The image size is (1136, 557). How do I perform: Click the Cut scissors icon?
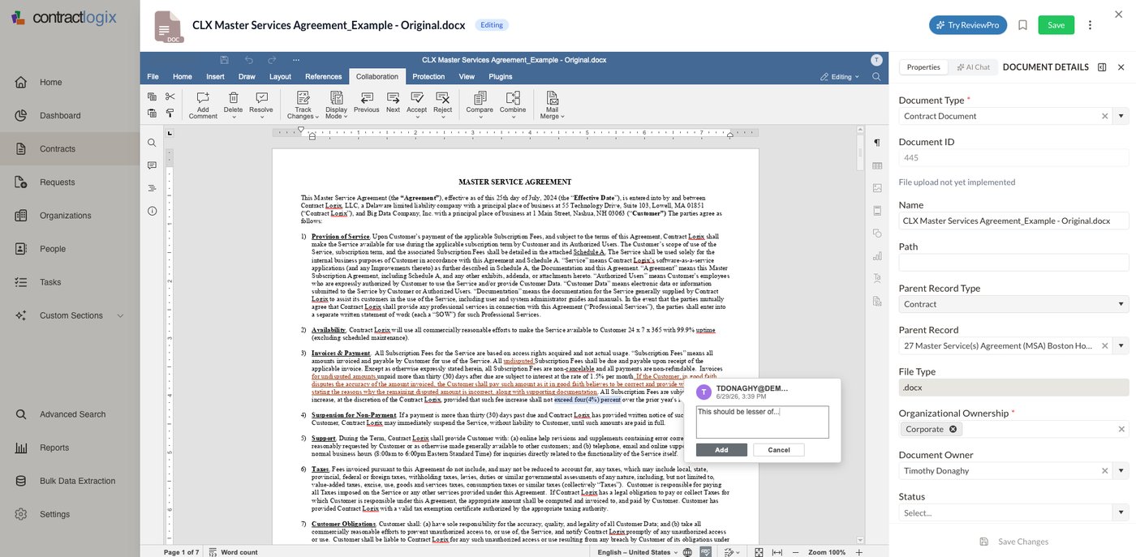(170, 96)
